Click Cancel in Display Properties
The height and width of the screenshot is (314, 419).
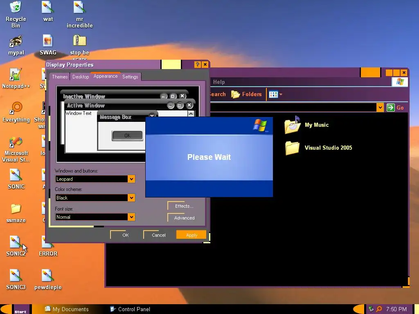click(x=158, y=235)
